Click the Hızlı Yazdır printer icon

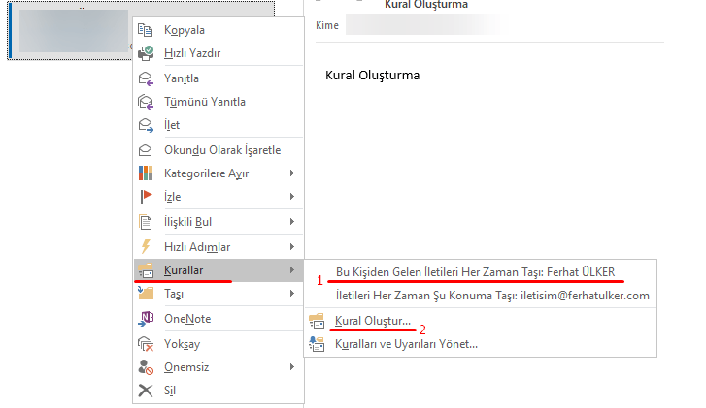click(147, 53)
